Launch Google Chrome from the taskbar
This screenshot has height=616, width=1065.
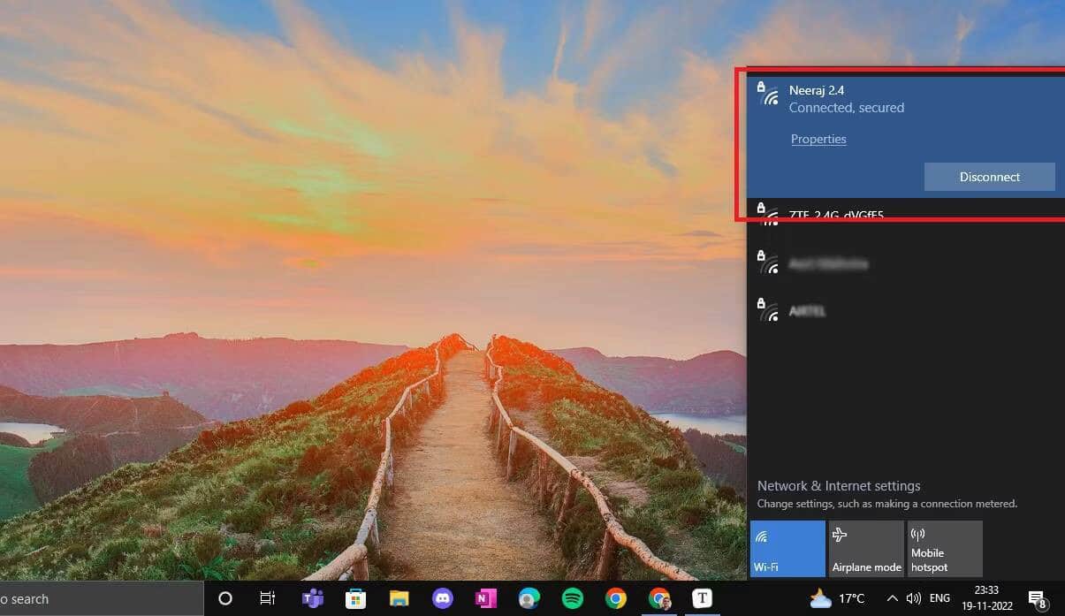[x=616, y=598]
